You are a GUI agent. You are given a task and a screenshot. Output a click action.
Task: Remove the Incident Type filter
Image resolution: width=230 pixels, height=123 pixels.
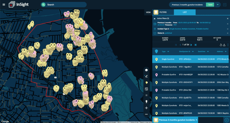click(227, 29)
